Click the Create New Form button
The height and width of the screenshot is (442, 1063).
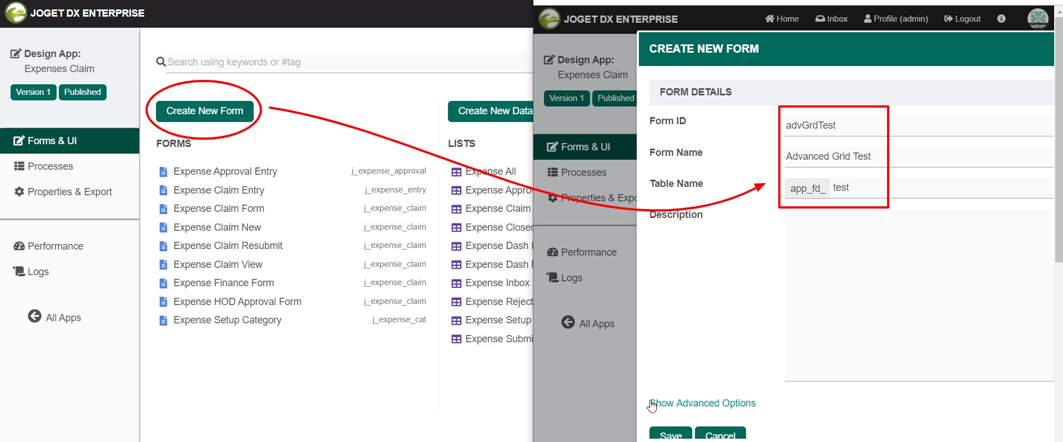(x=205, y=111)
